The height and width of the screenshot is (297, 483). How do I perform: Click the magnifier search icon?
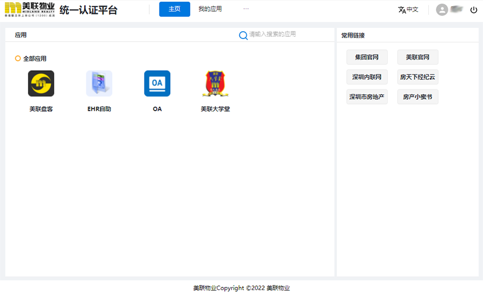(x=243, y=35)
